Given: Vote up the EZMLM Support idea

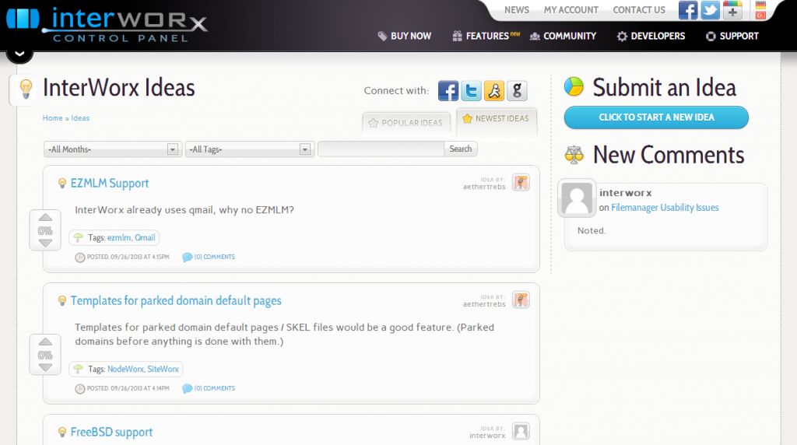Looking at the screenshot, I should point(45,218).
